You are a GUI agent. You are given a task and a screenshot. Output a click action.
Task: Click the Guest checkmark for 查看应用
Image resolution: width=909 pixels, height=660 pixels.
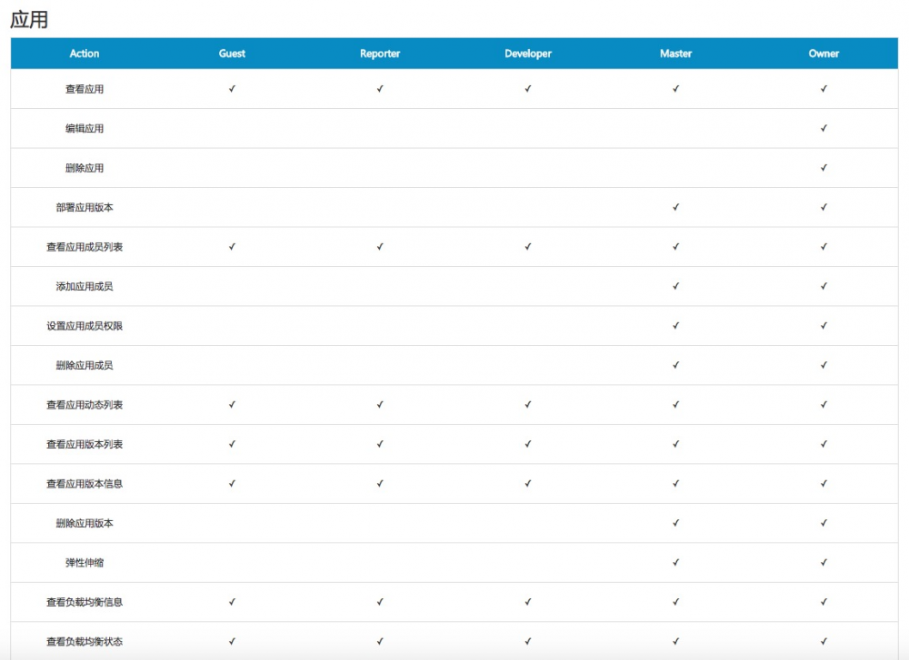(x=232, y=89)
